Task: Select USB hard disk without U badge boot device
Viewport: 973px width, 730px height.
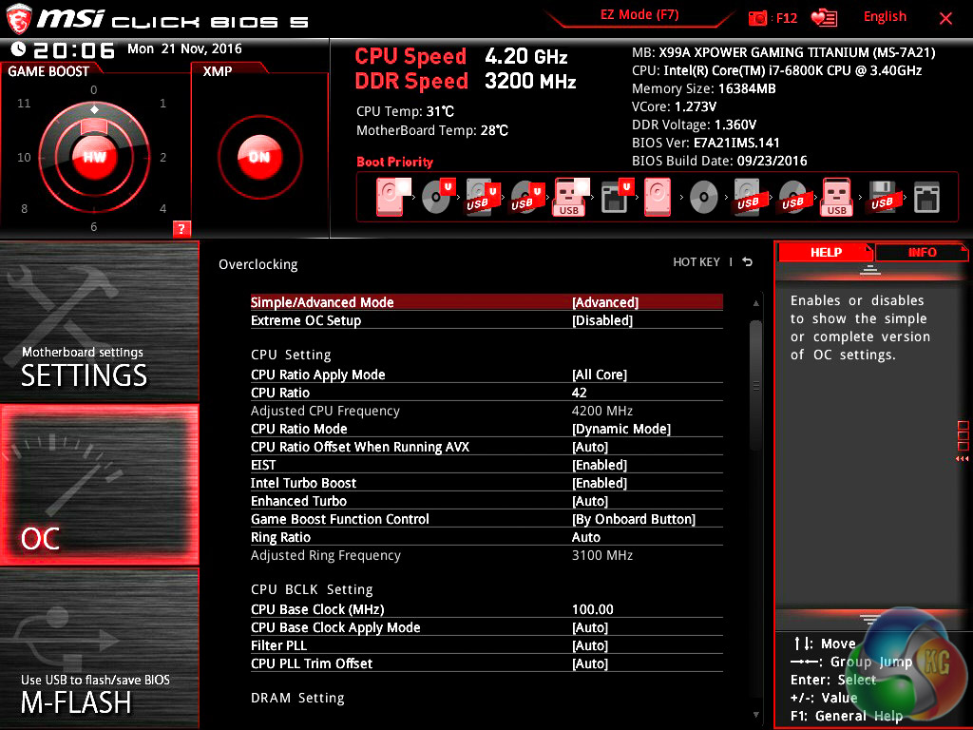Action: pyautogui.click(x=749, y=197)
